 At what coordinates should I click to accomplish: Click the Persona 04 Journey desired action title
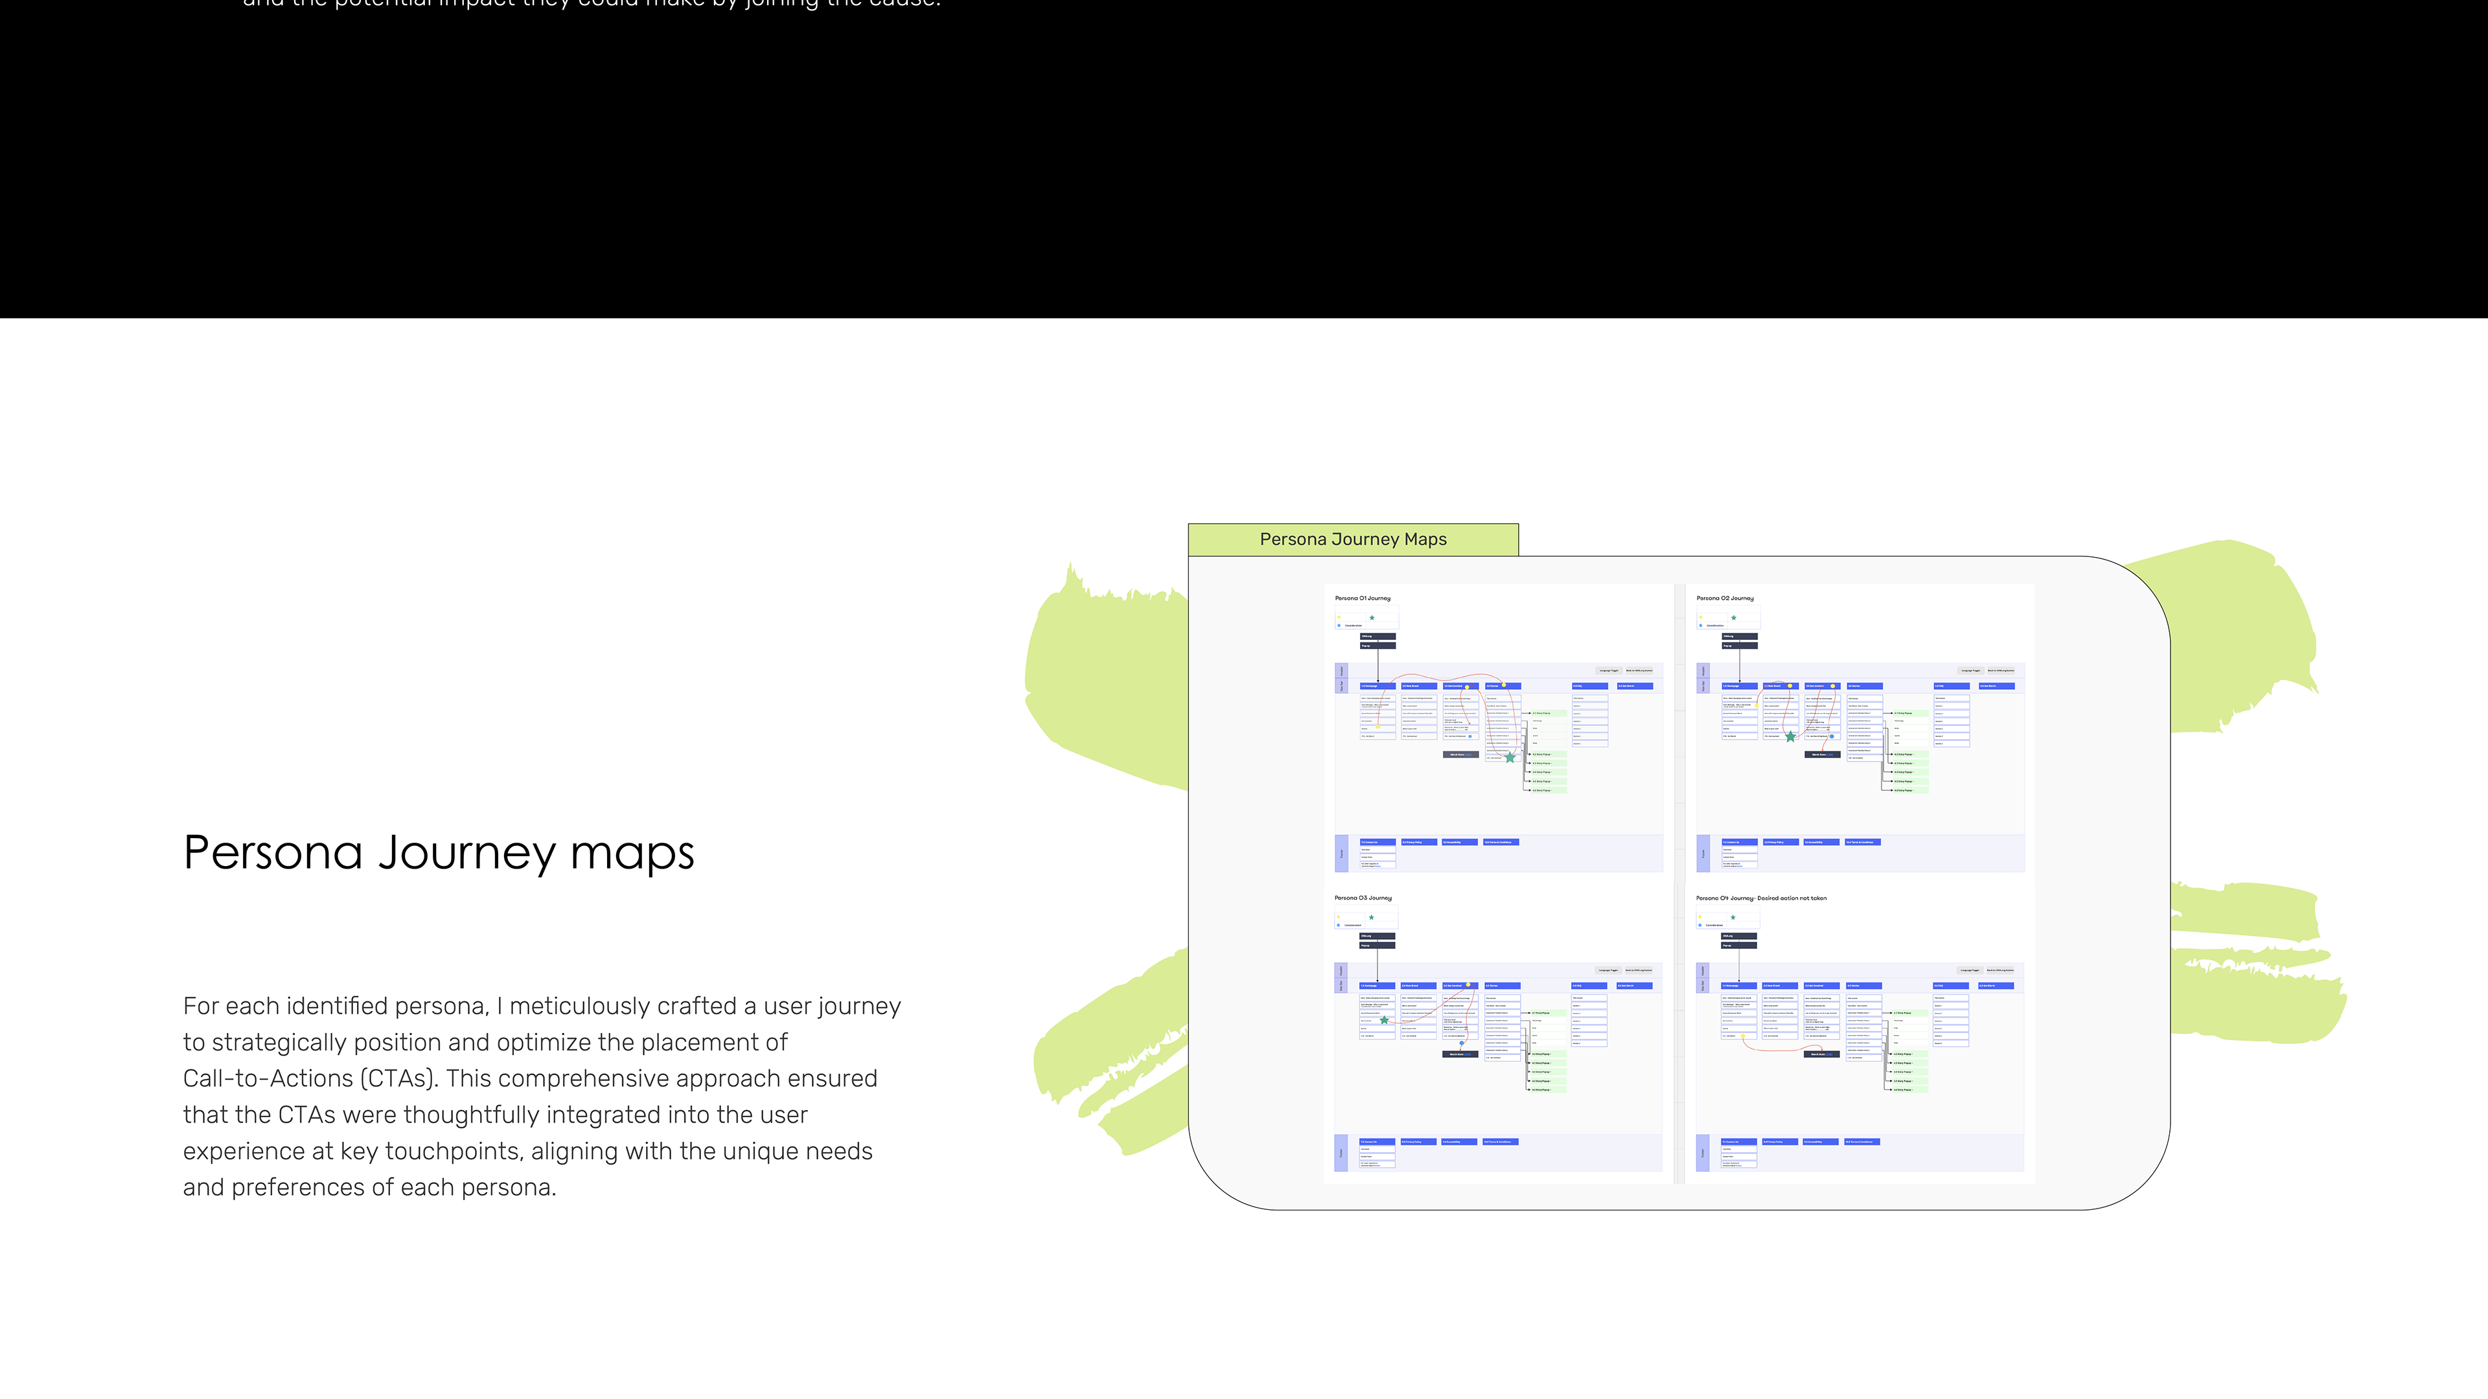[x=1761, y=898]
